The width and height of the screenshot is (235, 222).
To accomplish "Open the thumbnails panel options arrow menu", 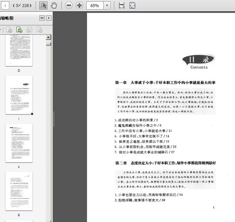I will tap(49, 18).
